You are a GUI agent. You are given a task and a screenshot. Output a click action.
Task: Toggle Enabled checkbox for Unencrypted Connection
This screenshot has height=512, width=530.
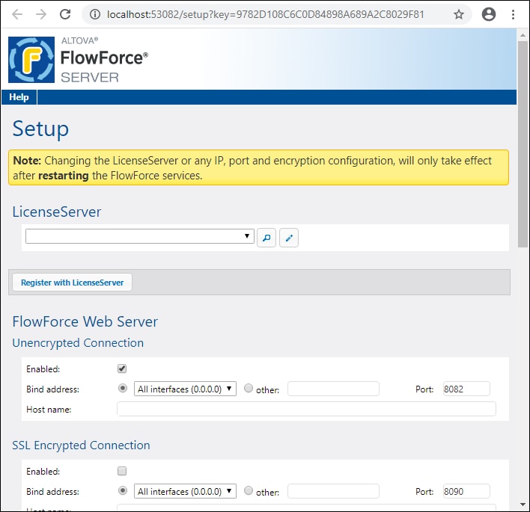pyautogui.click(x=122, y=368)
